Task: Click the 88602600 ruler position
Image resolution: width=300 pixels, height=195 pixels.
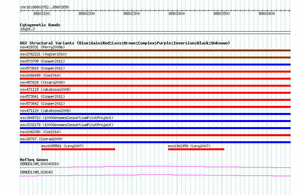Action: [x=267, y=13]
